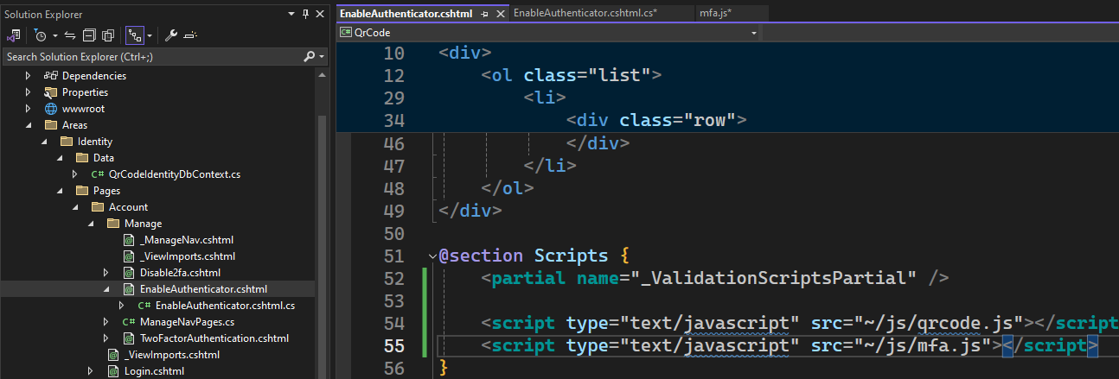Toggle file nesting view button
1119x379 pixels.
[135, 35]
